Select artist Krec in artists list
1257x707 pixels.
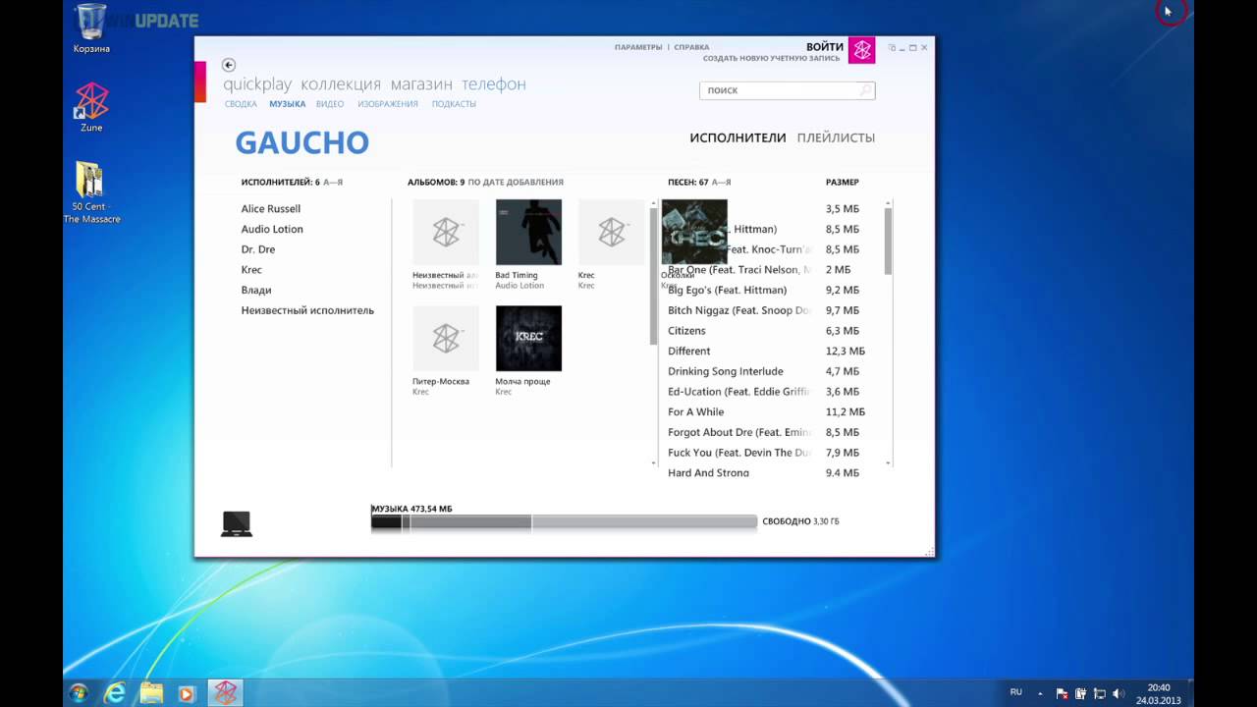tap(251, 270)
